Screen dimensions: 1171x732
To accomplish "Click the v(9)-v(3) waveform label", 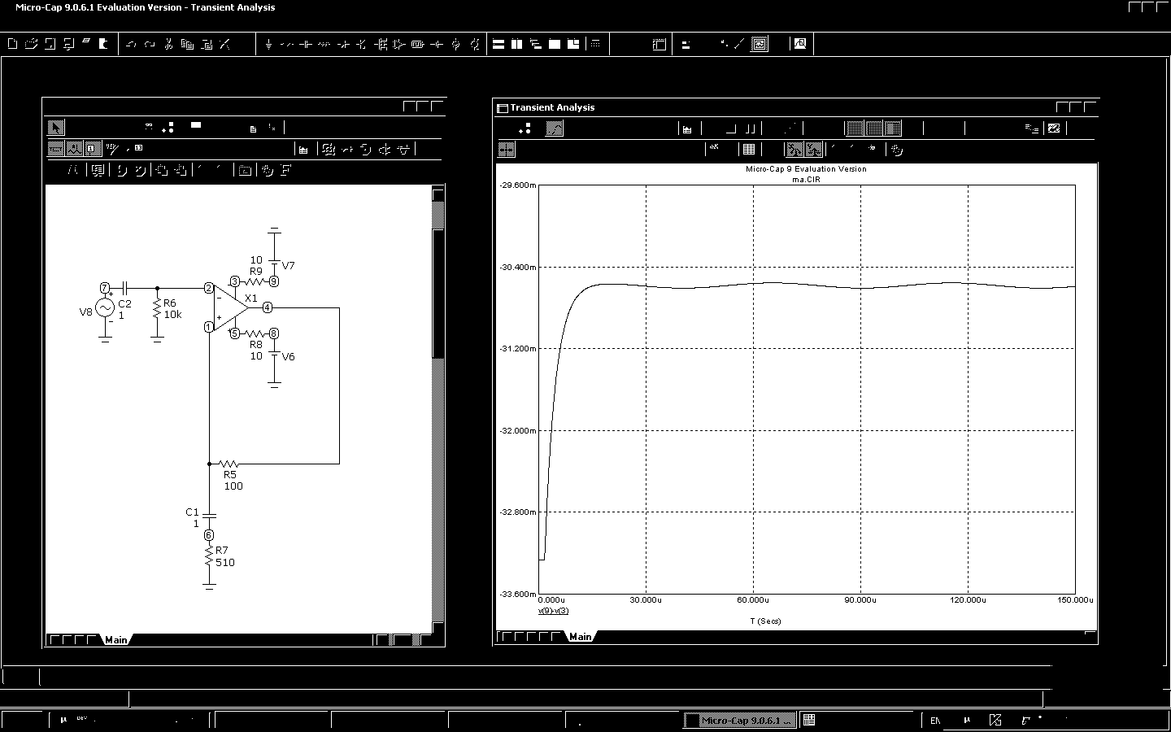I will (x=553, y=611).
